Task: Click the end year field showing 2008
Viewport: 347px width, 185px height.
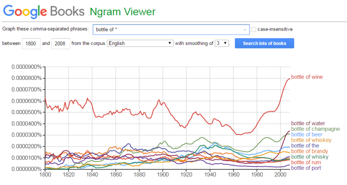Action: 61,43
